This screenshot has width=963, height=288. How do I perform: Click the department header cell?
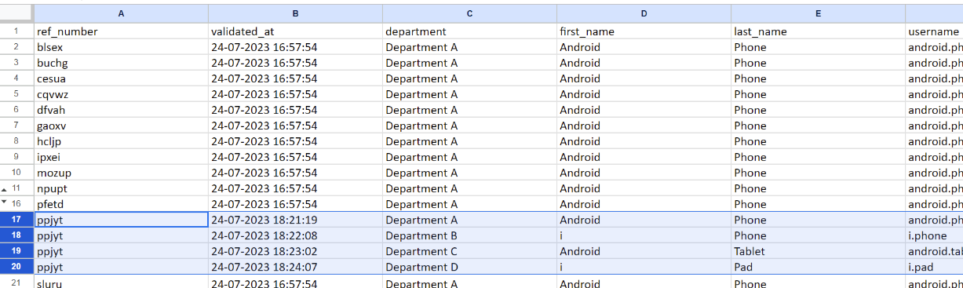[x=469, y=31]
